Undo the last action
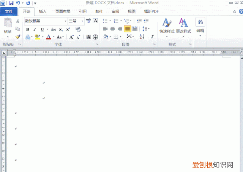This screenshot has width=243, height=172. [x=18, y=3]
